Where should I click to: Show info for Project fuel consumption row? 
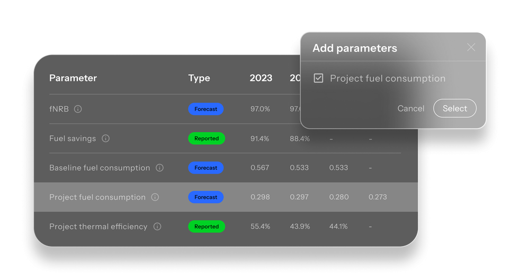[x=155, y=197]
